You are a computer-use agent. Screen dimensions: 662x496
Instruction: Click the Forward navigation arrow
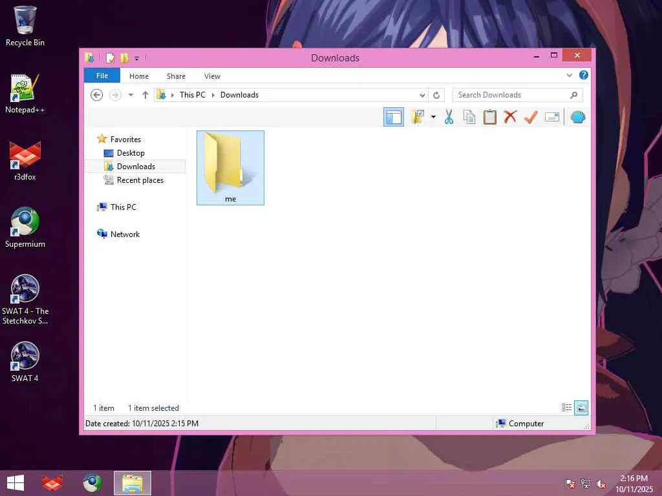(x=115, y=95)
